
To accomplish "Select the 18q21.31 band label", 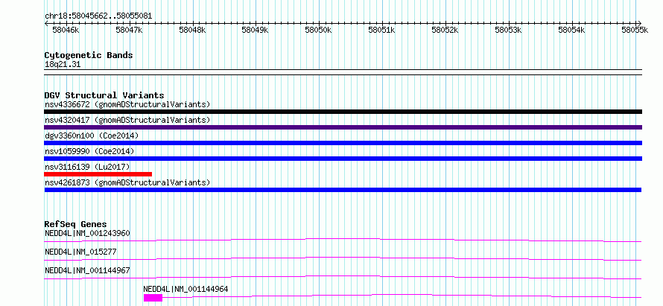I will tap(63, 65).
